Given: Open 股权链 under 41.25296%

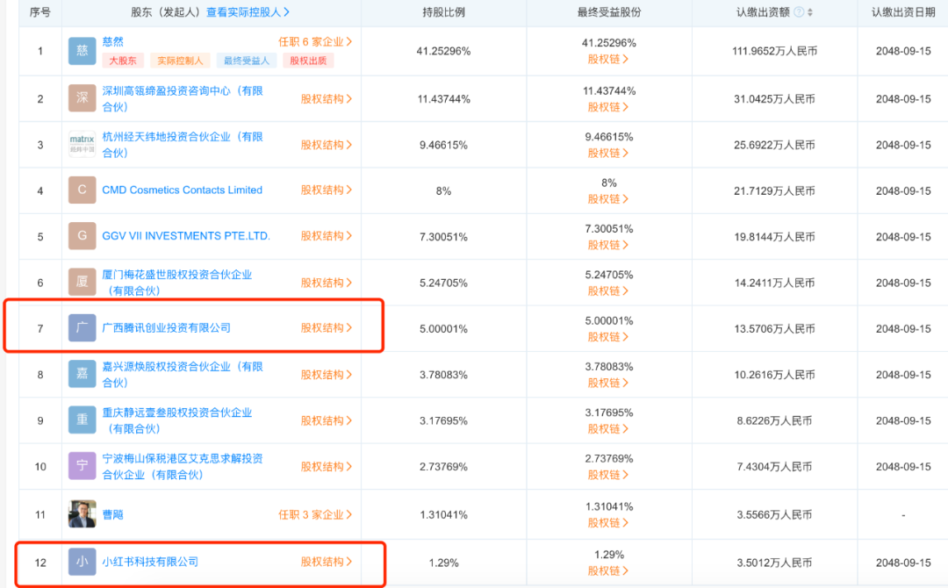Looking at the screenshot, I should click(x=608, y=59).
